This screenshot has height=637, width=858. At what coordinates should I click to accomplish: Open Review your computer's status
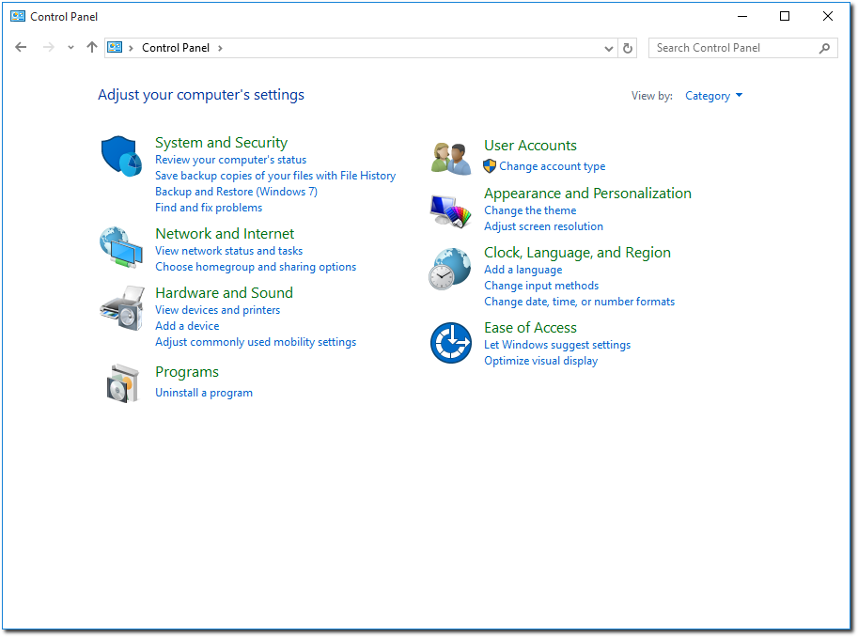231,160
